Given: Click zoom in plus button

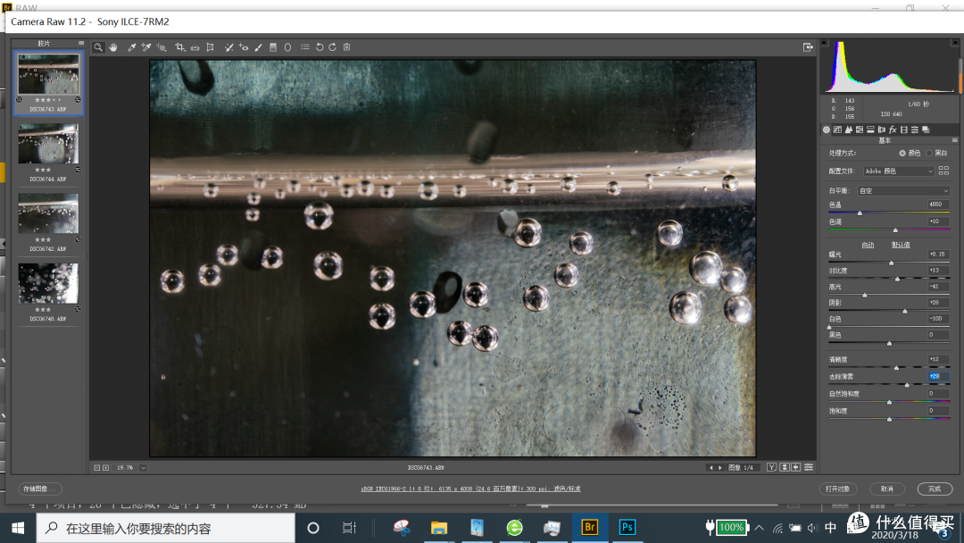Looking at the screenshot, I should click(105, 468).
